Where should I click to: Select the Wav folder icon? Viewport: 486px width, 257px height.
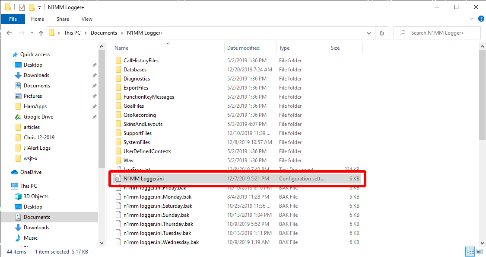click(118, 161)
